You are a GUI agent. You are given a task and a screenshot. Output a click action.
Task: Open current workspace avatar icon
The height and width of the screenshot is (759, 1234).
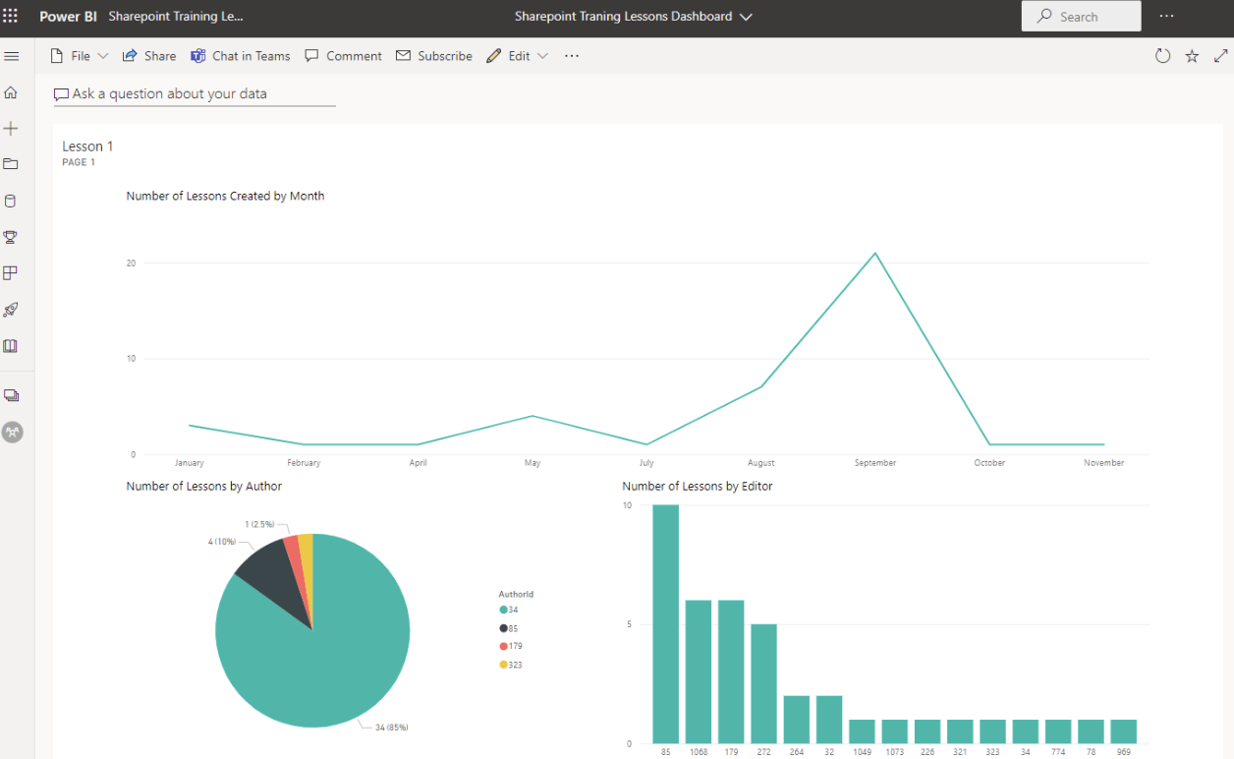tap(12, 432)
